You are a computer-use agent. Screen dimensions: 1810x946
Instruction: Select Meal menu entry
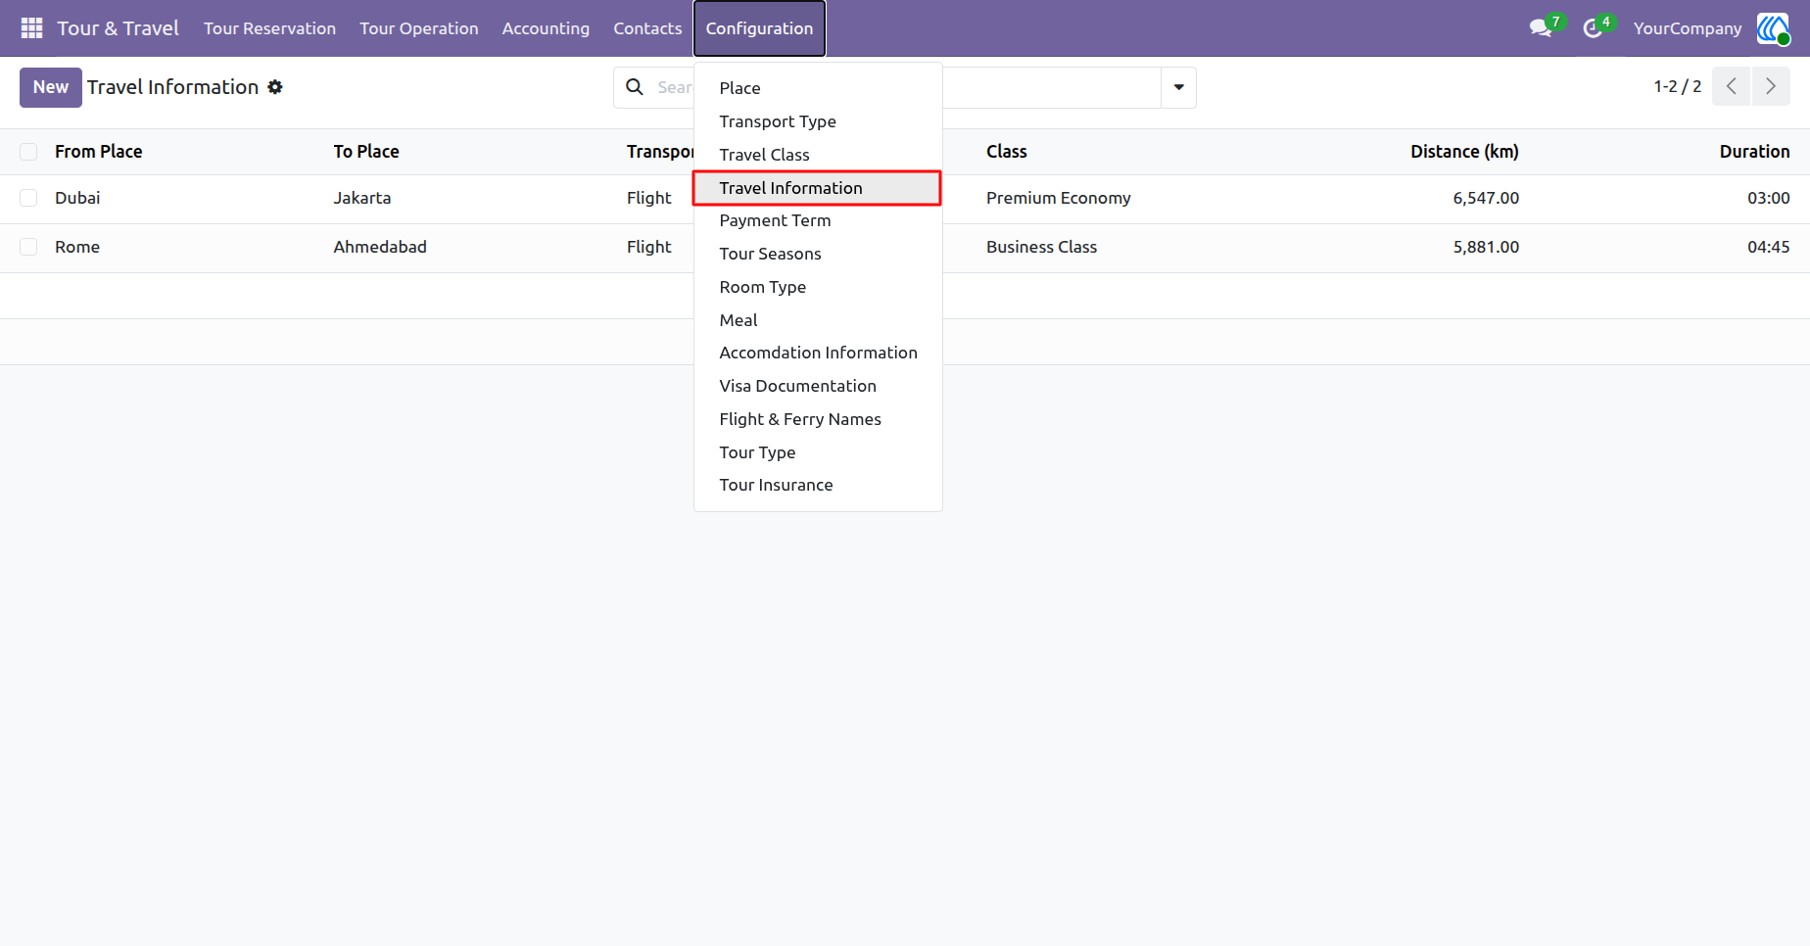(818, 320)
